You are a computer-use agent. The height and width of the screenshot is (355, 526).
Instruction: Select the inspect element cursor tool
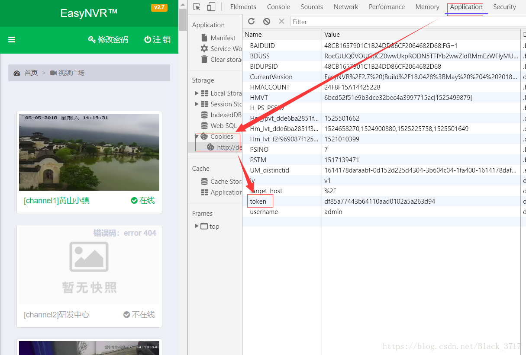pos(197,7)
